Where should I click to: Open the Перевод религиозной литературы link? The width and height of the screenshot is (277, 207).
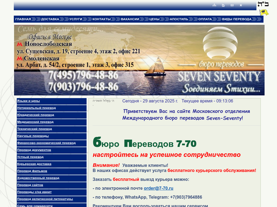(x=45, y=199)
